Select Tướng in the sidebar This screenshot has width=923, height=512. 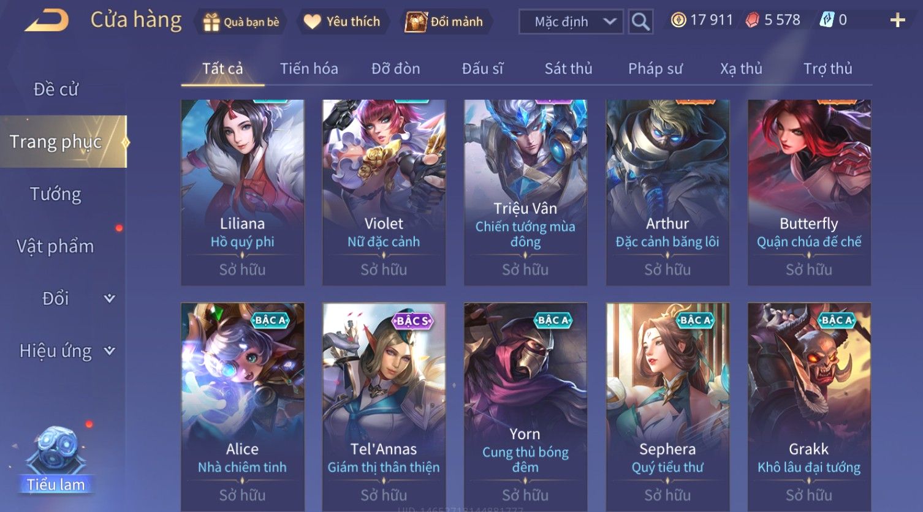pos(56,194)
